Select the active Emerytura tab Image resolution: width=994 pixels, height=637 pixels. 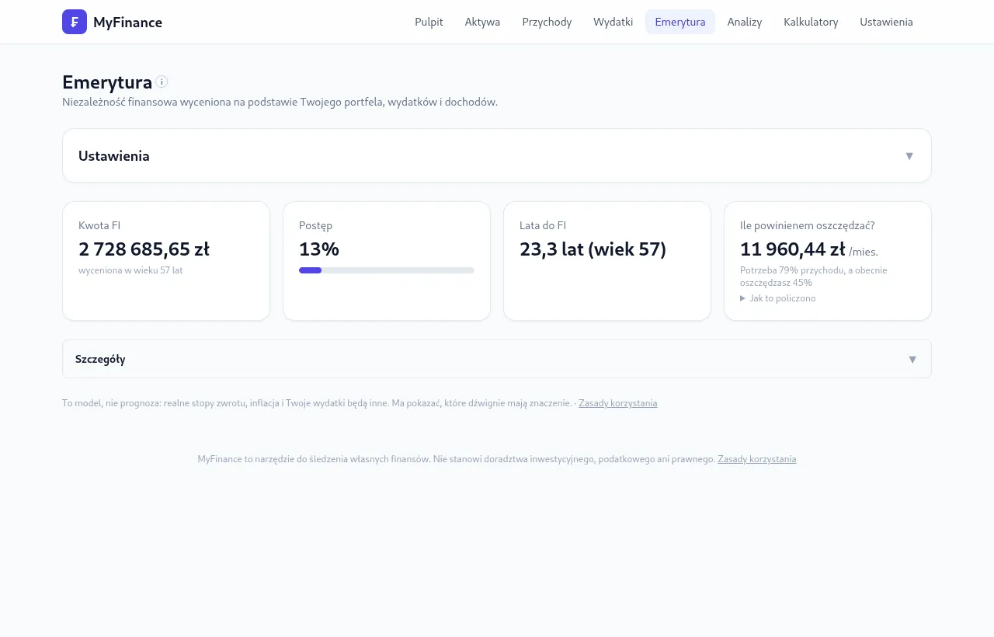click(680, 22)
